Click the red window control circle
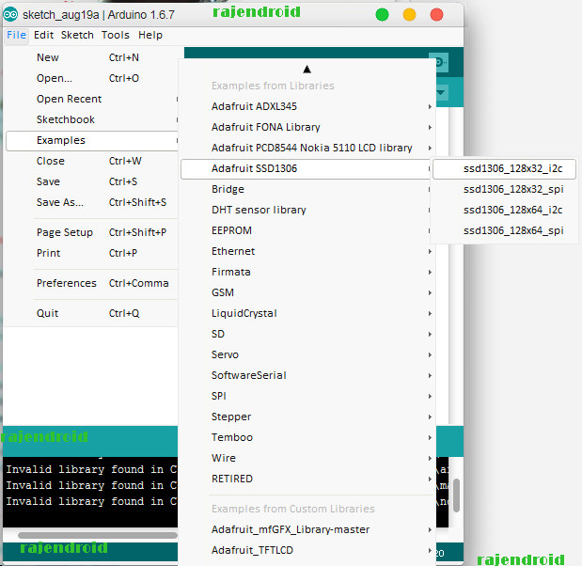 click(436, 15)
